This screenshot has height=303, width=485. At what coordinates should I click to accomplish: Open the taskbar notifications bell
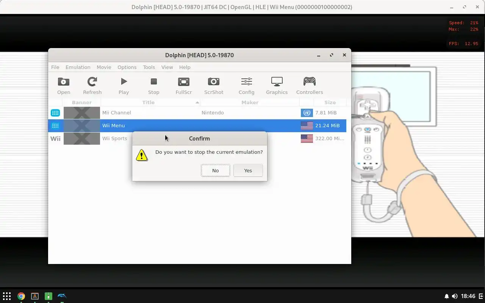pos(446,296)
